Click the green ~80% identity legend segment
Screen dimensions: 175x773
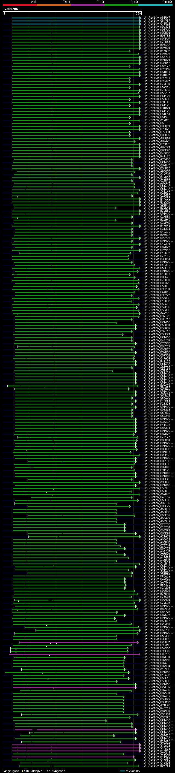(121, 5)
